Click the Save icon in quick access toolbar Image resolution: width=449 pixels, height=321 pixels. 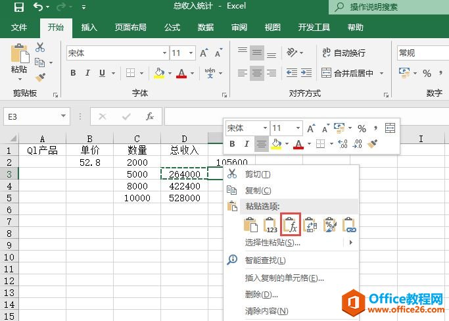(x=19, y=7)
